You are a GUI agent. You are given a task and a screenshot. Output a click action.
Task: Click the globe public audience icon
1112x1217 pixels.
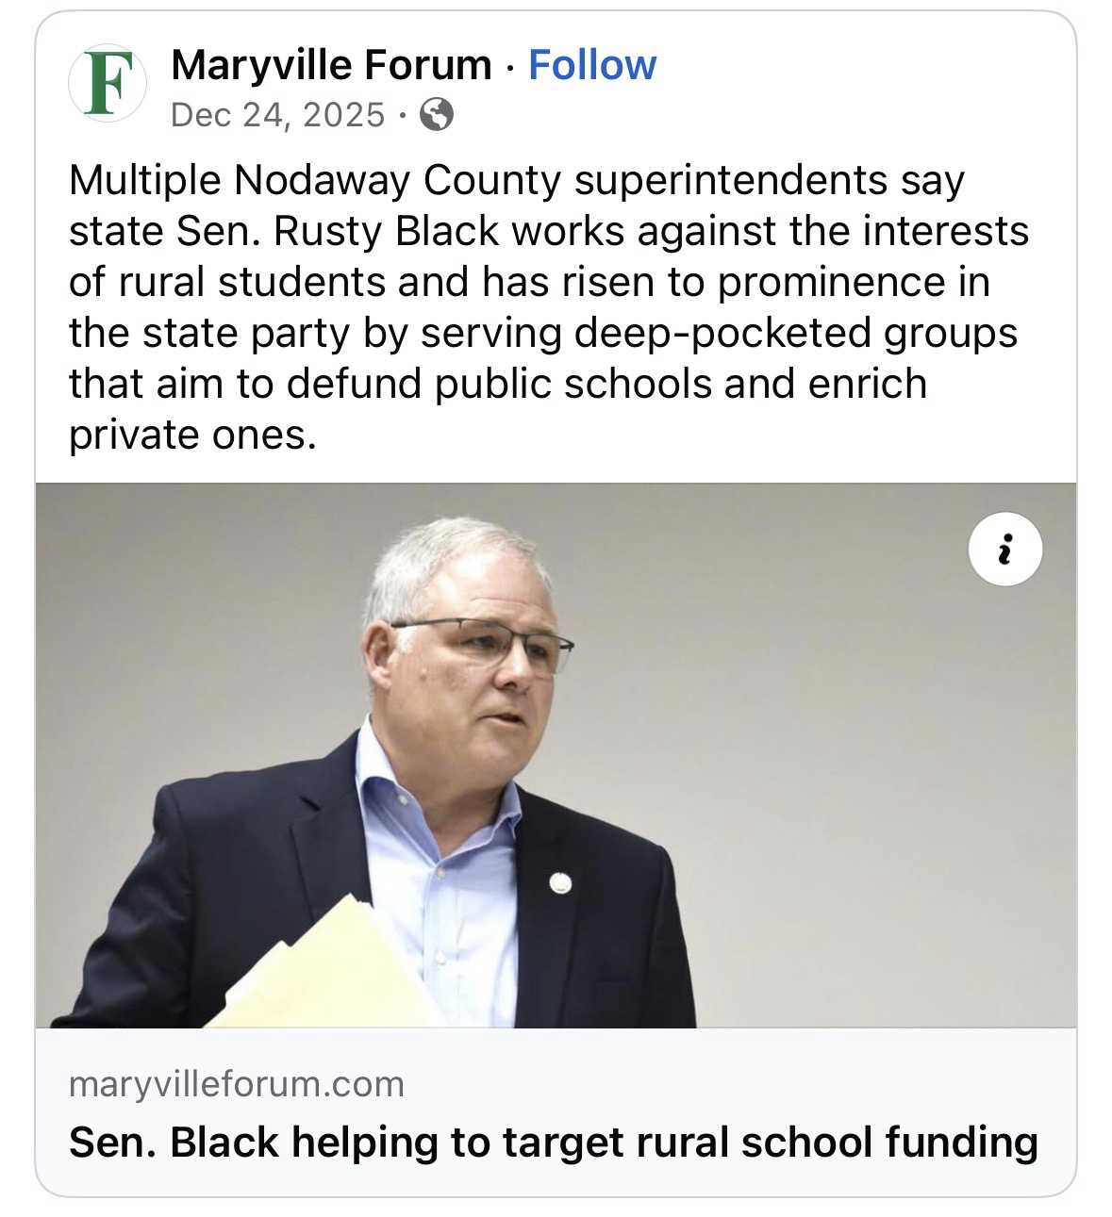coord(435,115)
